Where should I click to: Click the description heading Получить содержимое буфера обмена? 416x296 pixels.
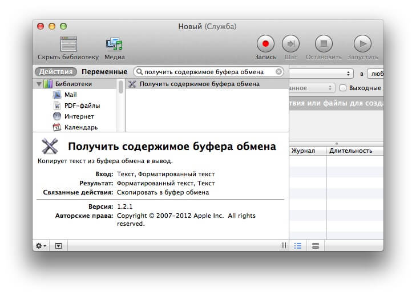(172, 146)
